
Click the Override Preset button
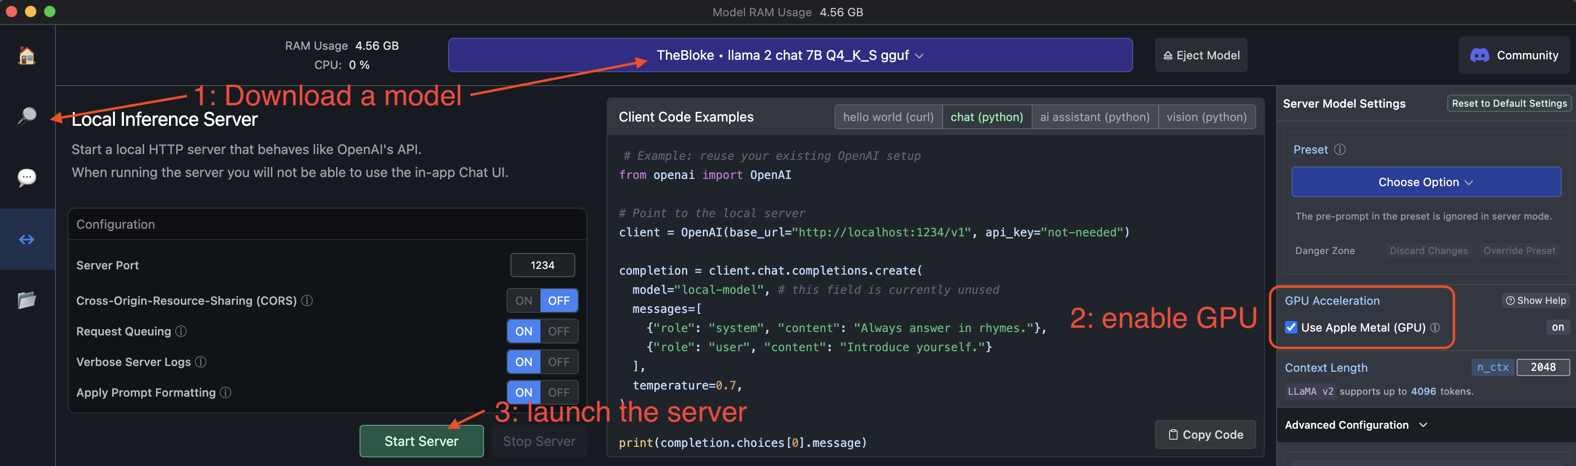click(1519, 251)
